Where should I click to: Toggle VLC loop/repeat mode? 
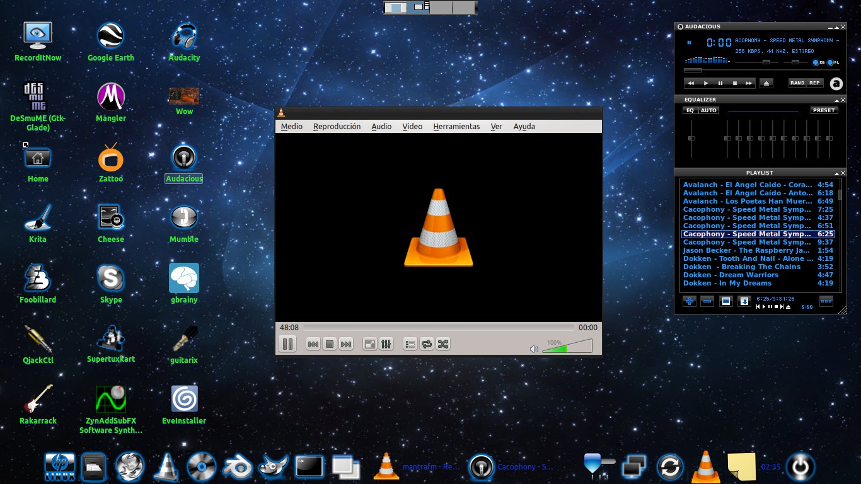coord(427,344)
